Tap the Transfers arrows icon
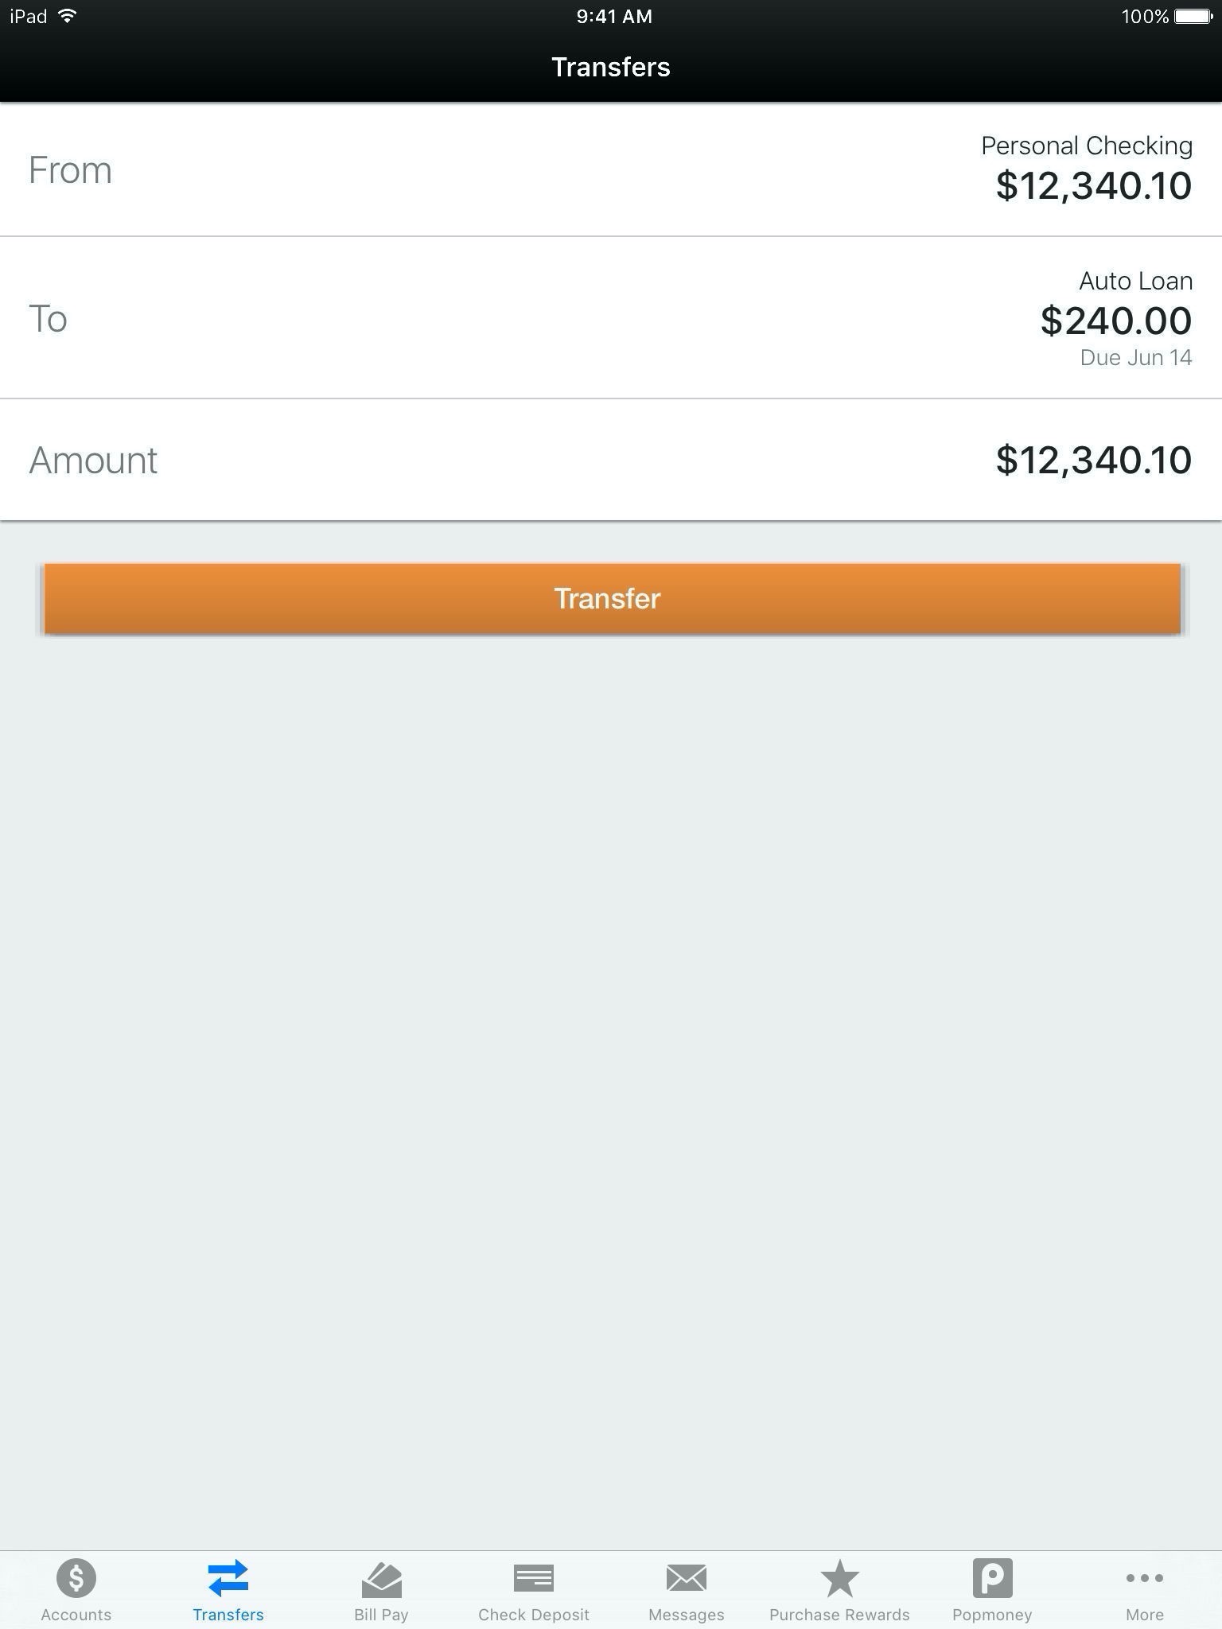Screen dimensions: 1222x1629 pyautogui.click(x=228, y=1577)
